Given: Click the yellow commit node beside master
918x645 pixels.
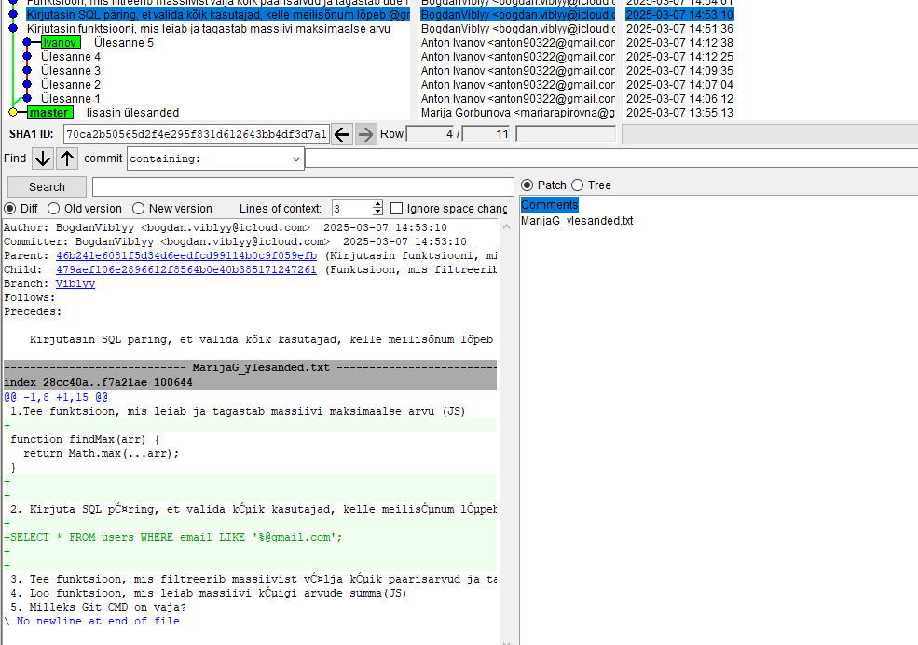Looking at the screenshot, I should pos(13,112).
